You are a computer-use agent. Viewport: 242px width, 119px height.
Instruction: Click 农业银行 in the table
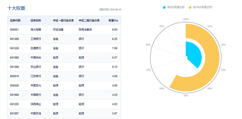coord(36,67)
